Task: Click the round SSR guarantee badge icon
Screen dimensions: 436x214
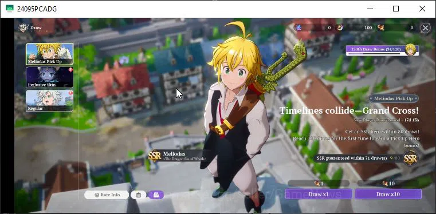Action: 410,158
